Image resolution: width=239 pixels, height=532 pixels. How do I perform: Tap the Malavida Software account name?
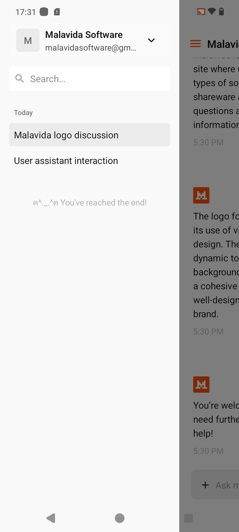84,35
